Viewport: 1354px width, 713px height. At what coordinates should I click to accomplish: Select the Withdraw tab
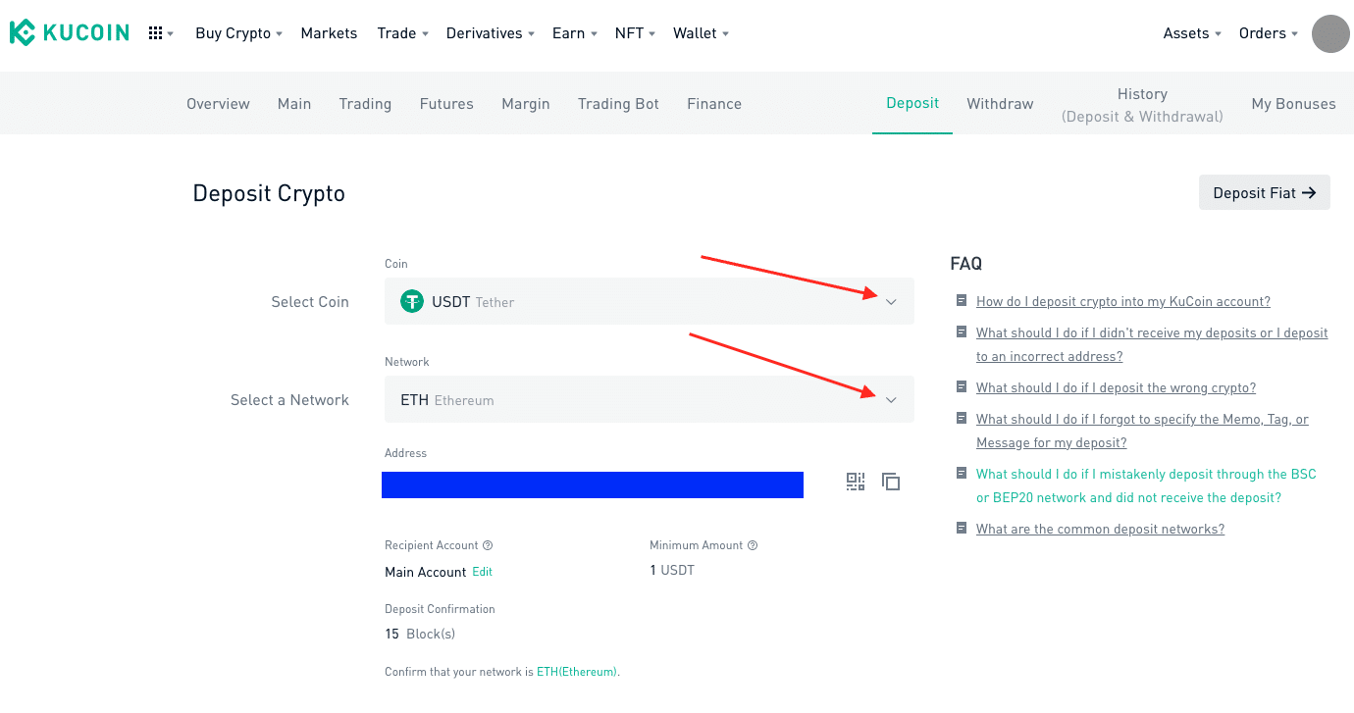coord(1000,104)
